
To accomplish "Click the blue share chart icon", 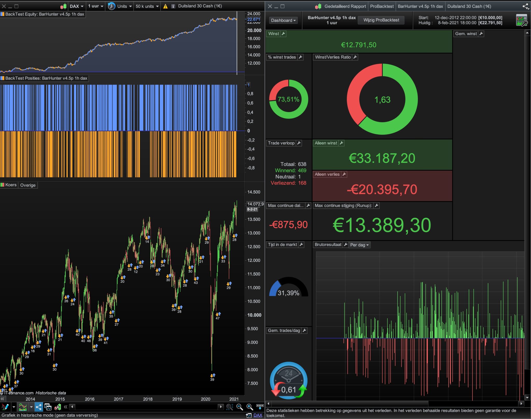I will click(39, 407).
